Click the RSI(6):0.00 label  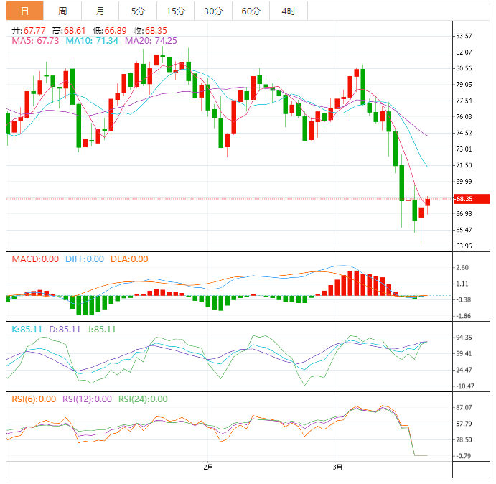coord(33,399)
